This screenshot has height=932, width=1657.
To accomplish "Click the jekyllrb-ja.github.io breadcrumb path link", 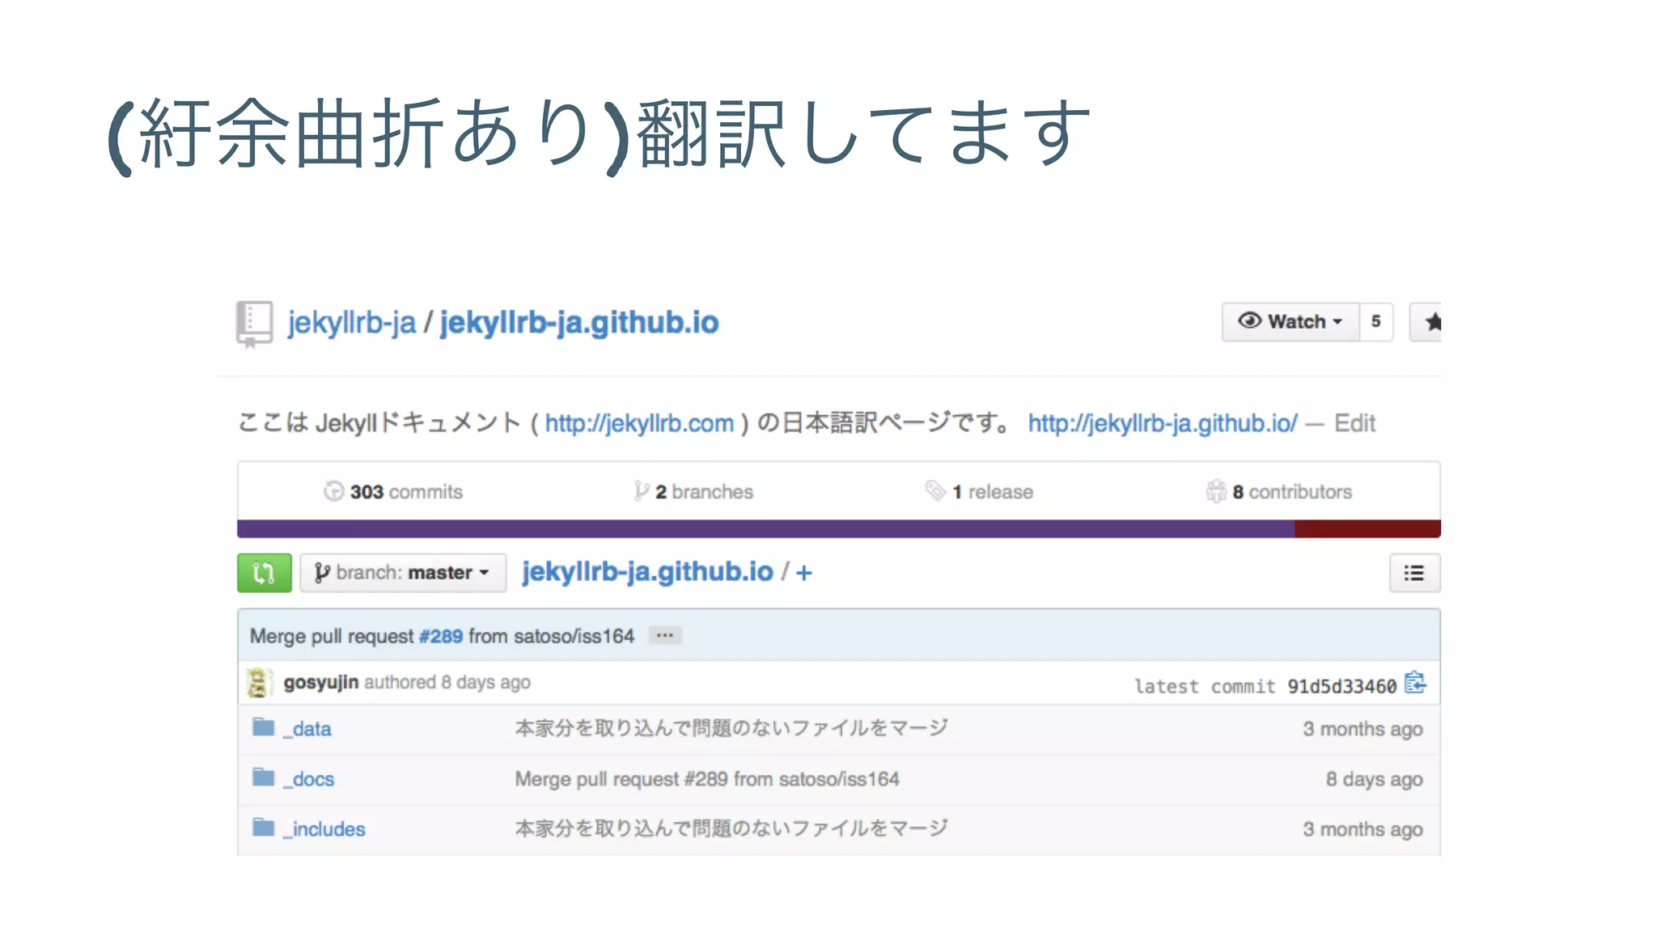I will tap(647, 572).
